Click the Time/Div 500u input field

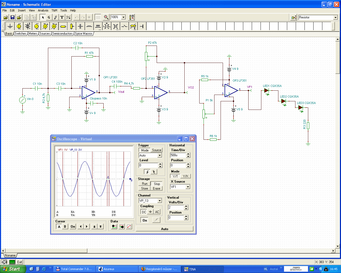pyautogui.click(x=178, y=155)
